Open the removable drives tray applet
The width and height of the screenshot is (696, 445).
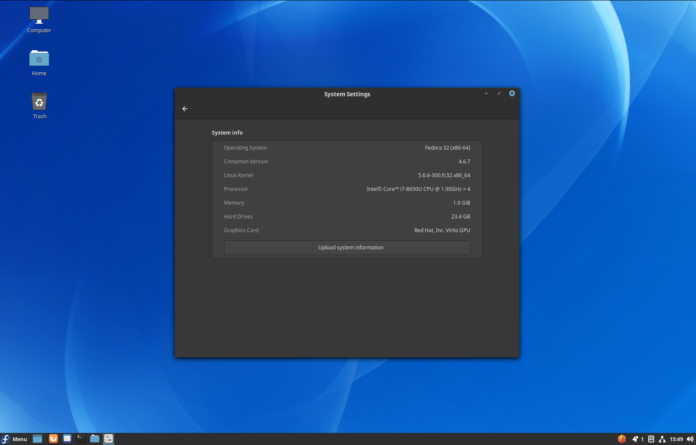(x=651, y=439)
